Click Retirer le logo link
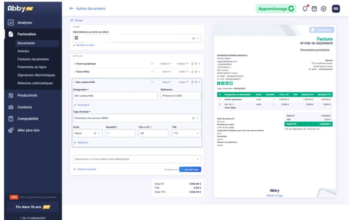The height and width of the screenshot is (220, 358). (275, 195)
